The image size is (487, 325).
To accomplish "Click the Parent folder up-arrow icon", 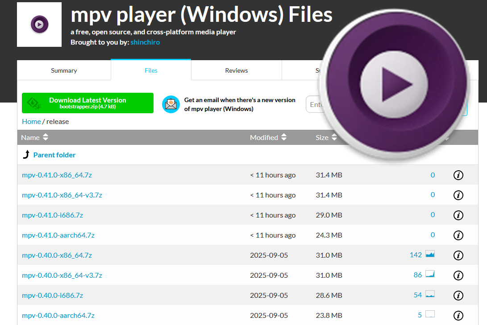I will pos(26,154).
